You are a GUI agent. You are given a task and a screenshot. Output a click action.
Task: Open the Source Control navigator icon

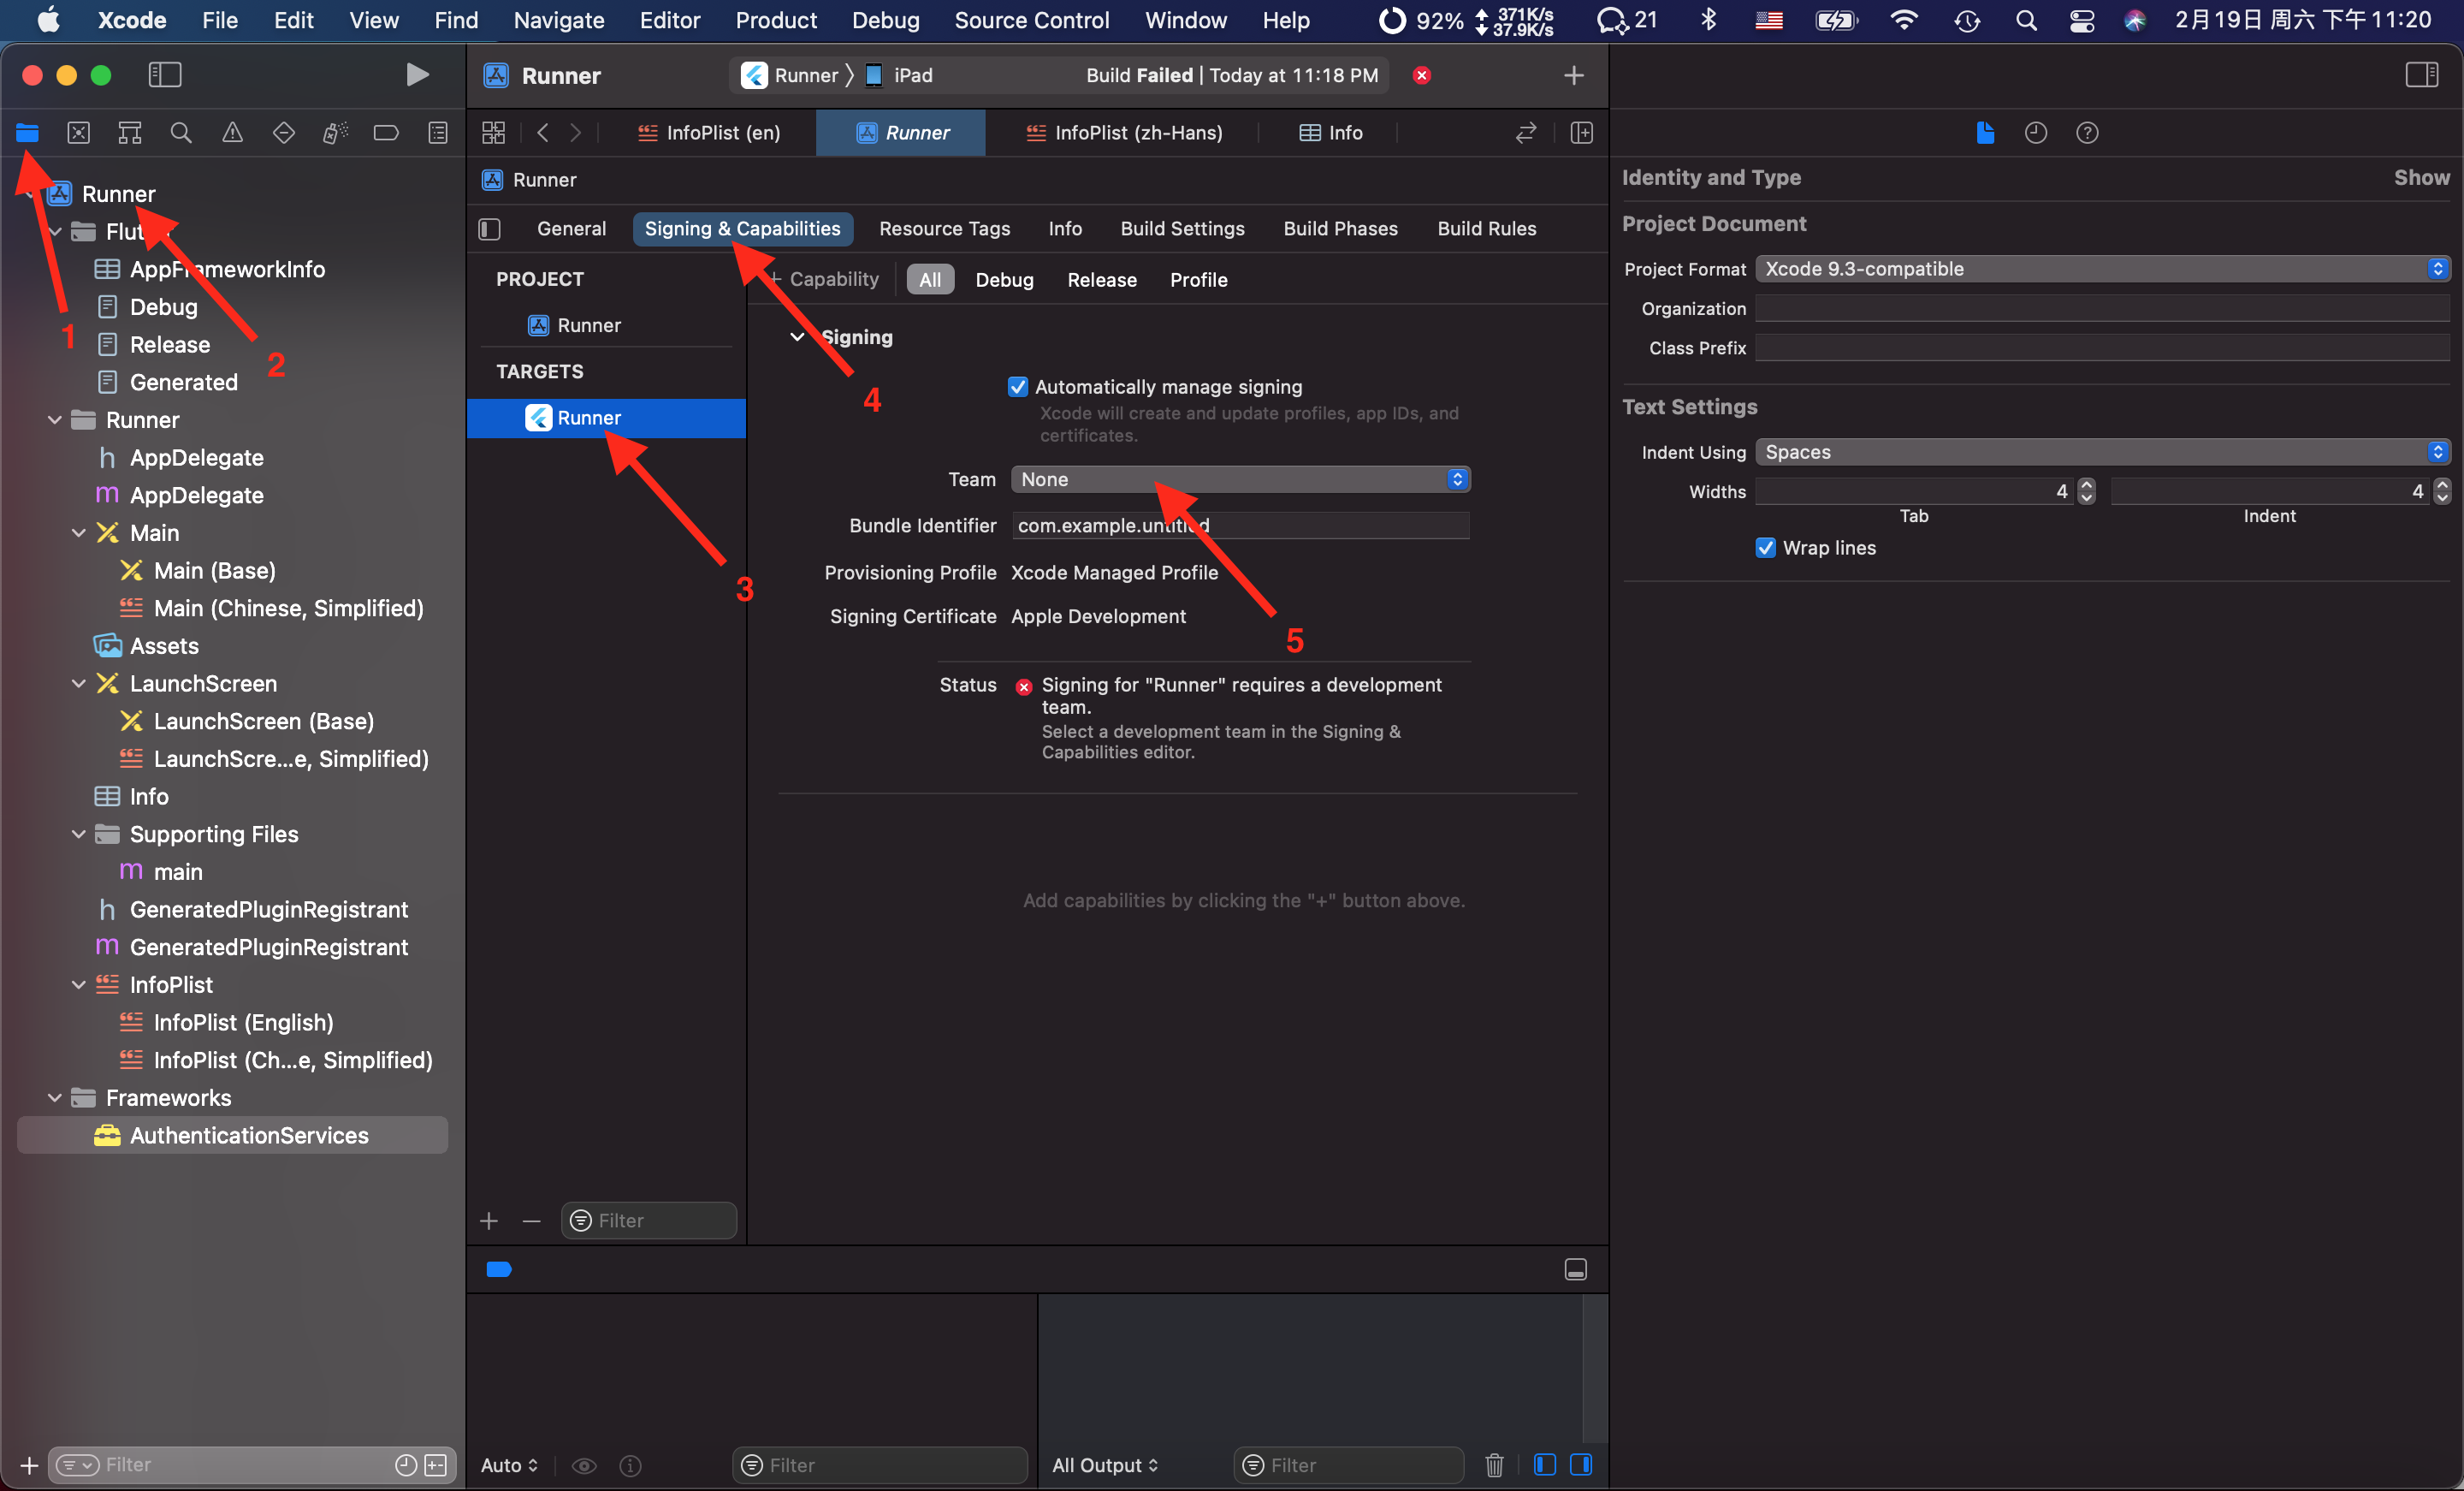pyautogui.click(x=78, y=132)
